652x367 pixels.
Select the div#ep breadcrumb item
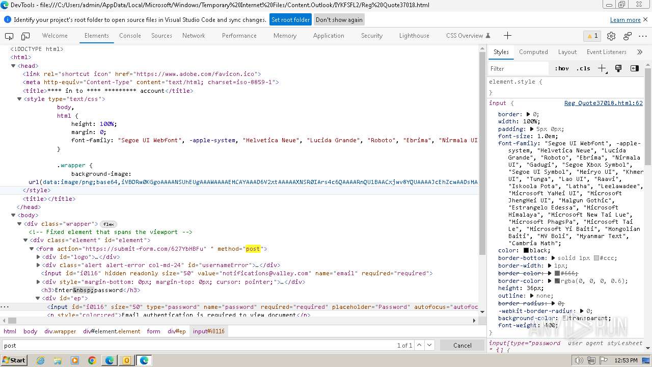177,331
